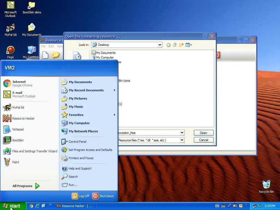Select the Pego desktop icon
Screen dimensions: 280x210
tap(10, 52)
